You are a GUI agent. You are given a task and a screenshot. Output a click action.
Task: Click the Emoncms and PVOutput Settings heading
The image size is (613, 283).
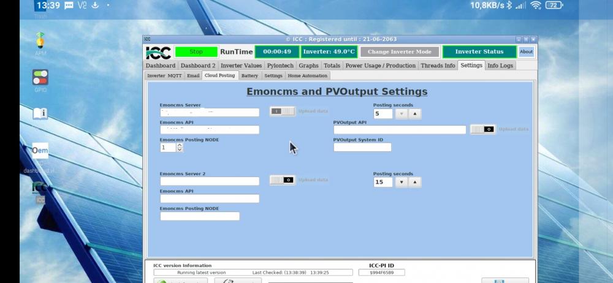[x=337, y=91]
